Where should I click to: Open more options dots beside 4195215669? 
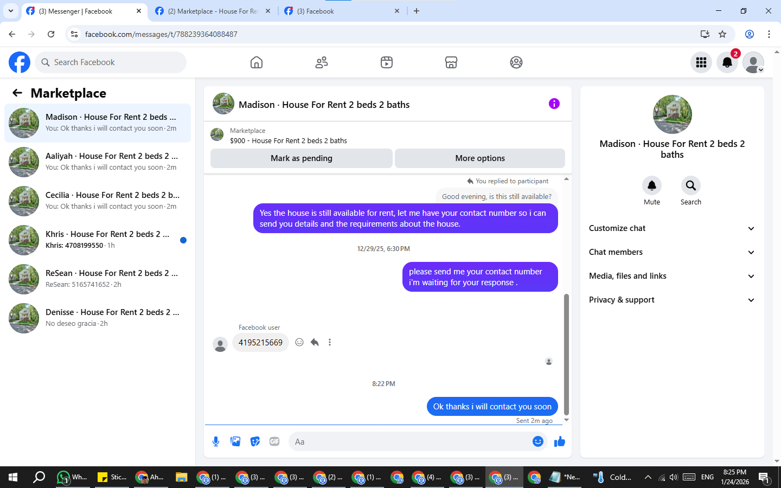330,342
